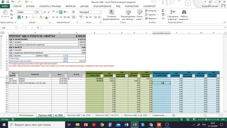
Task: Switch to the ВСТАВКА ribbon tab
Action: (x=31, y=6)
